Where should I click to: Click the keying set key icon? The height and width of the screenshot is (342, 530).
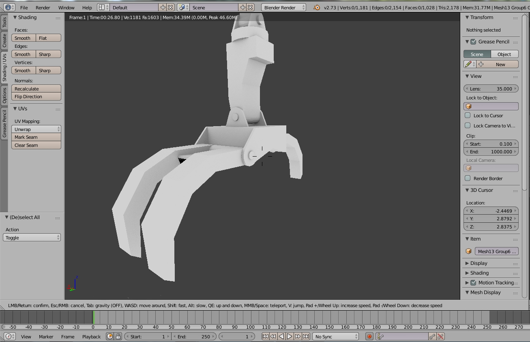coord(380,336)
